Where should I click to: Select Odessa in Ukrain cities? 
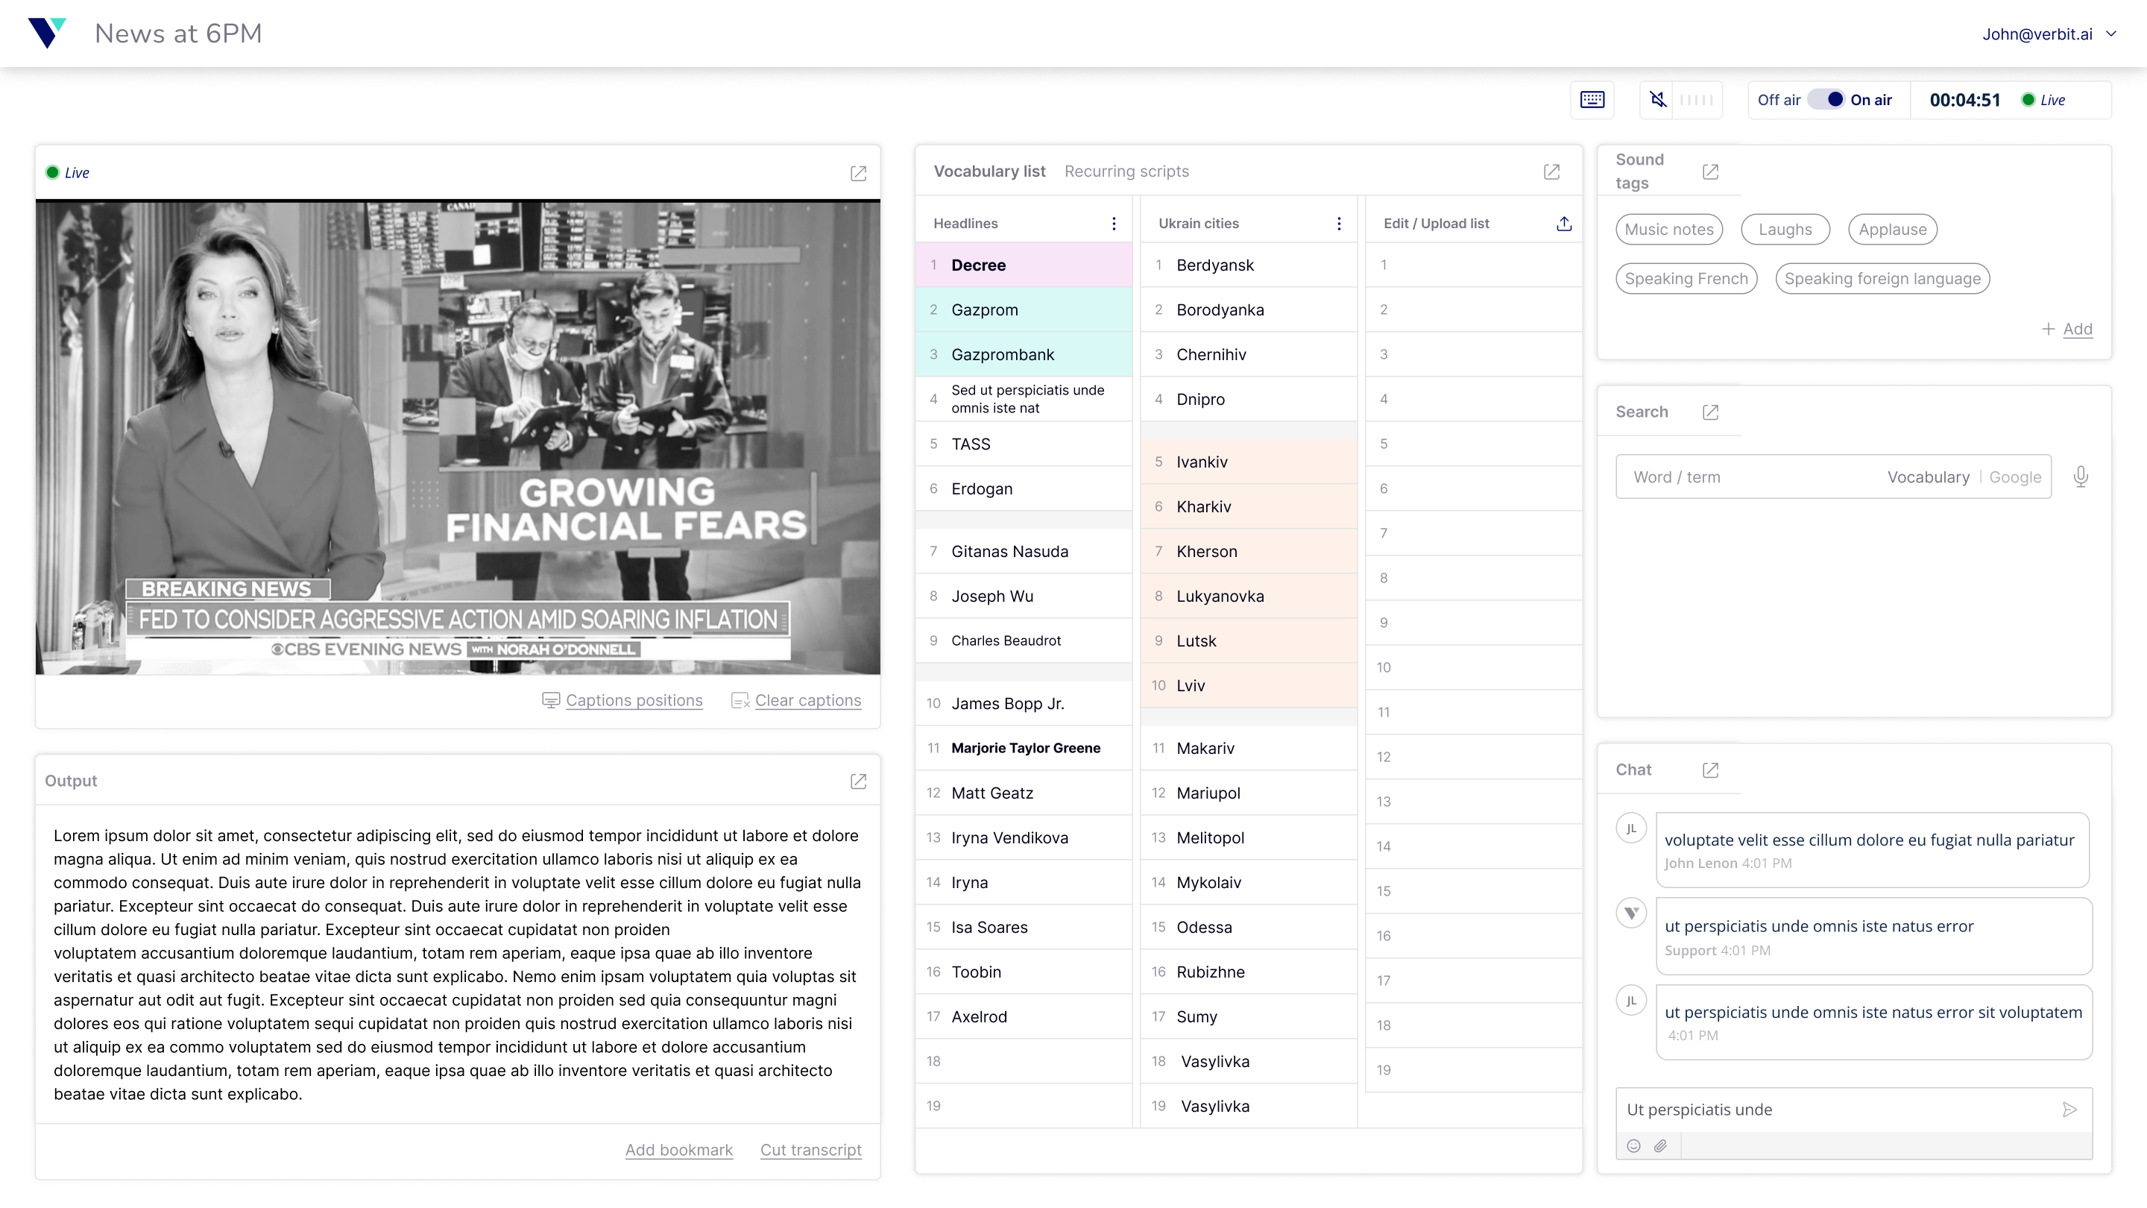tap(1249, 927)
